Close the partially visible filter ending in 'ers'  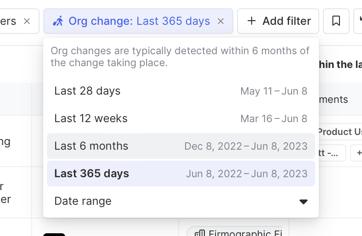pyautogui.click(x=27, y=21)
